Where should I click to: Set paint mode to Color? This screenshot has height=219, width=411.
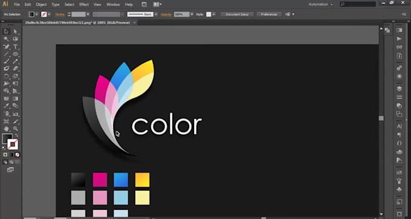pyautogui.click(x=5, y=154)
